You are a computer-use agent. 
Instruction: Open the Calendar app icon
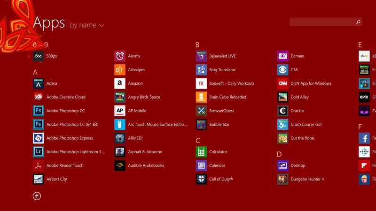pos(201,166)
